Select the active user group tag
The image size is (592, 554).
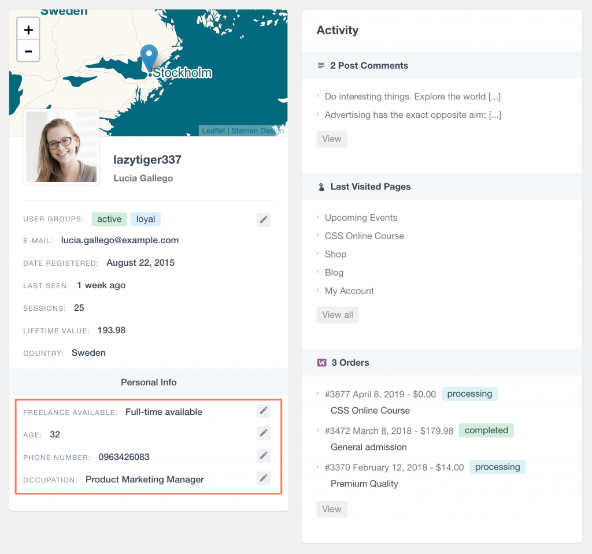[x=109, y=219]
